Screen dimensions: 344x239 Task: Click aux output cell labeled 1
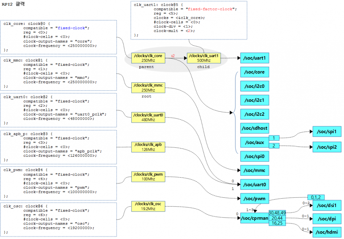point(274,138)
